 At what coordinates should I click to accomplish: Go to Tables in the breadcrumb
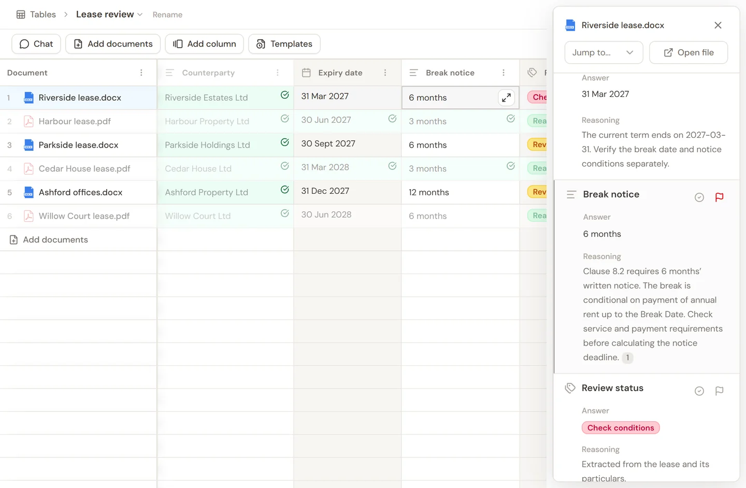point(43,15)
